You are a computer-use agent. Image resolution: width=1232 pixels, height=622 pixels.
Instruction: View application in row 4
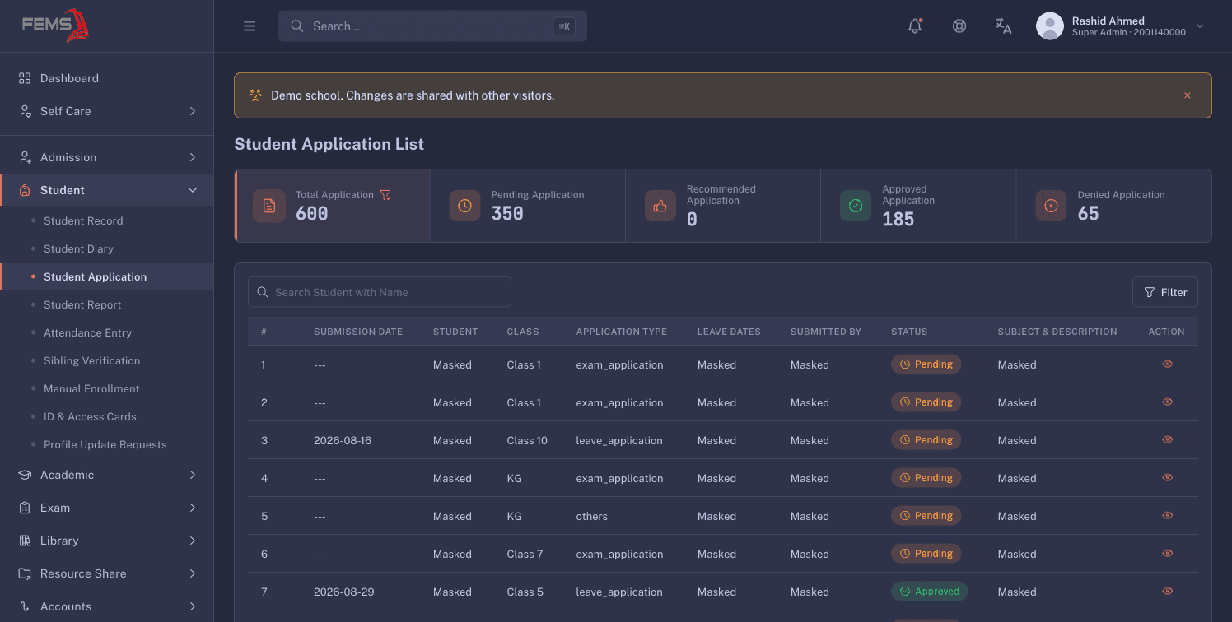click(1167, 477)
